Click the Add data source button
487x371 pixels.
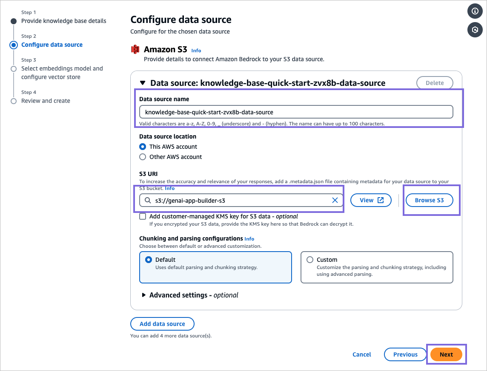coord(162,324)
